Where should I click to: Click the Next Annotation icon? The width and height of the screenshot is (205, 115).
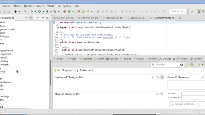122,11
